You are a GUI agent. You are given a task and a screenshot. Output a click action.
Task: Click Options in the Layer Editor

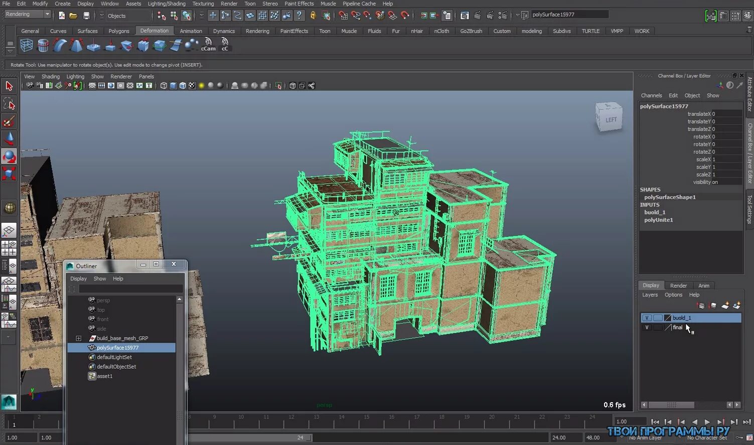tap(673, 295)
